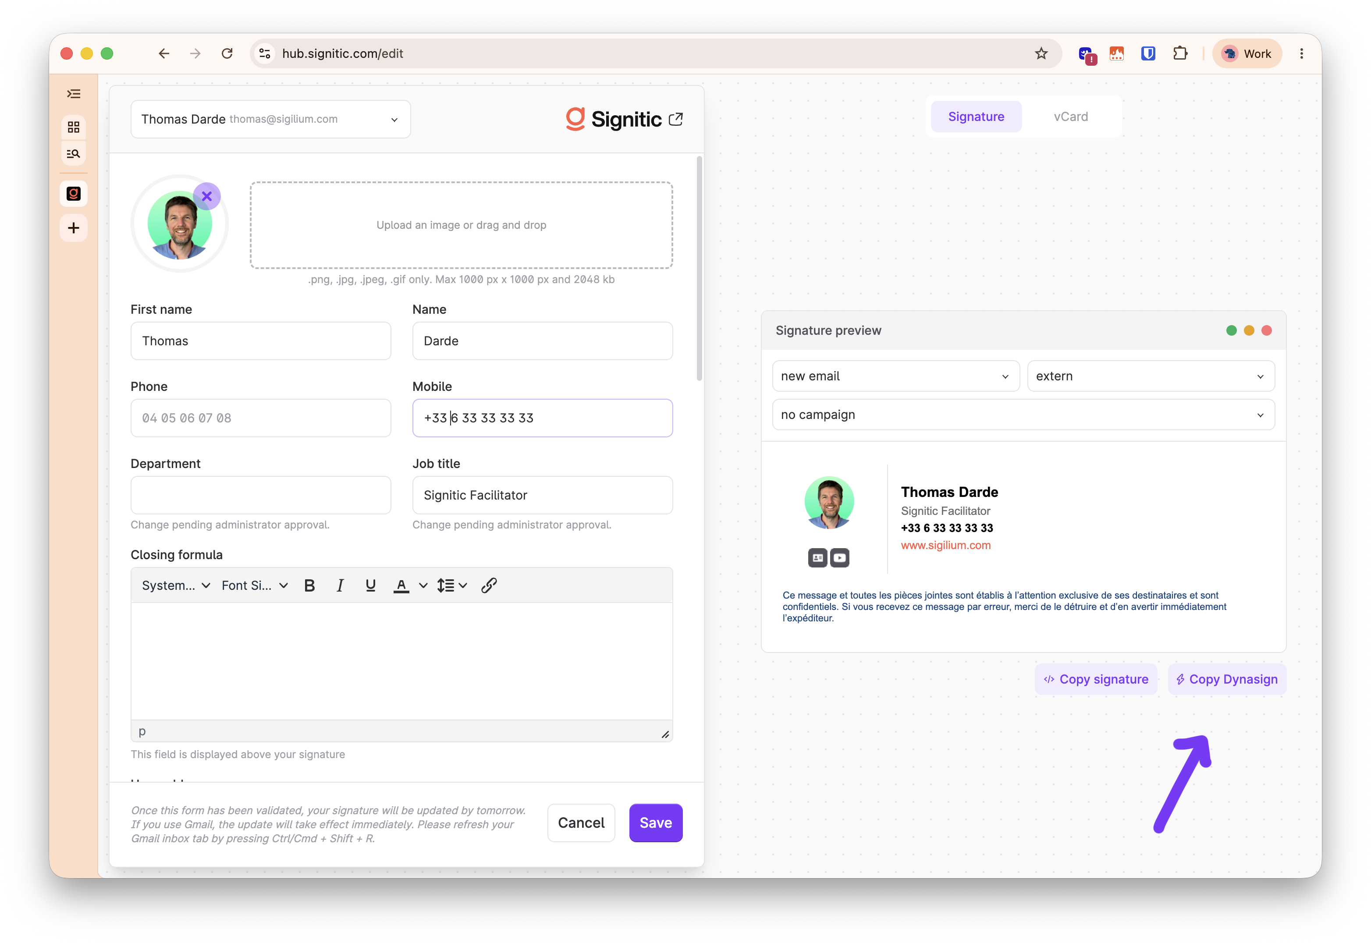Bookmark this page with the star icon
This screenshot has height=943, width=1371.
tap(1041, 54)
